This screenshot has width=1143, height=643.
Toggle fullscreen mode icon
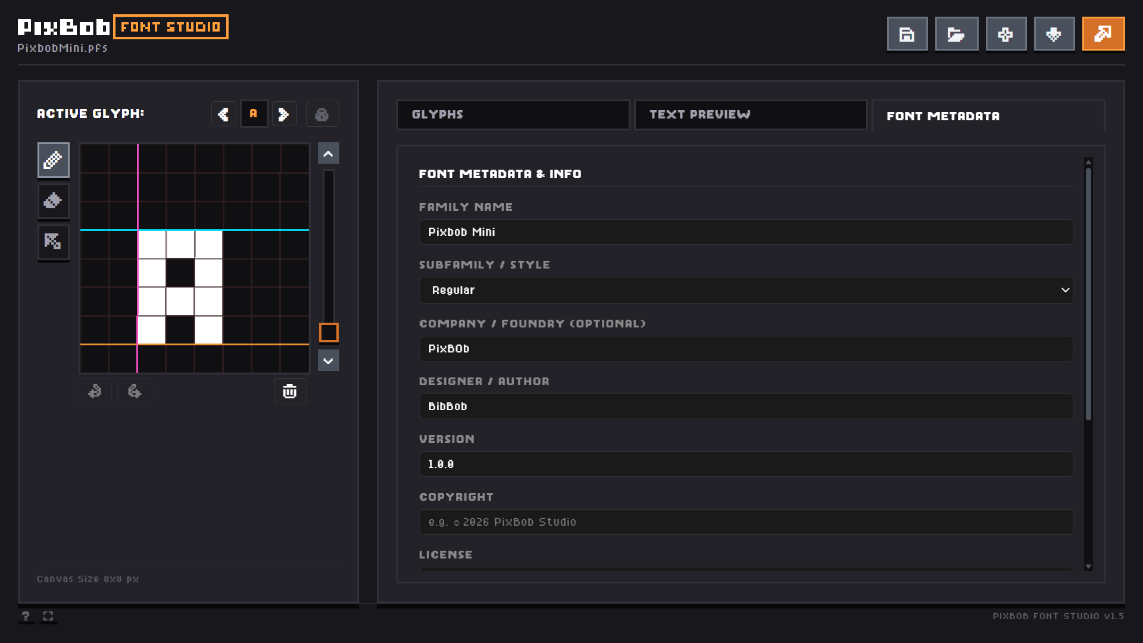click(48, 616)
